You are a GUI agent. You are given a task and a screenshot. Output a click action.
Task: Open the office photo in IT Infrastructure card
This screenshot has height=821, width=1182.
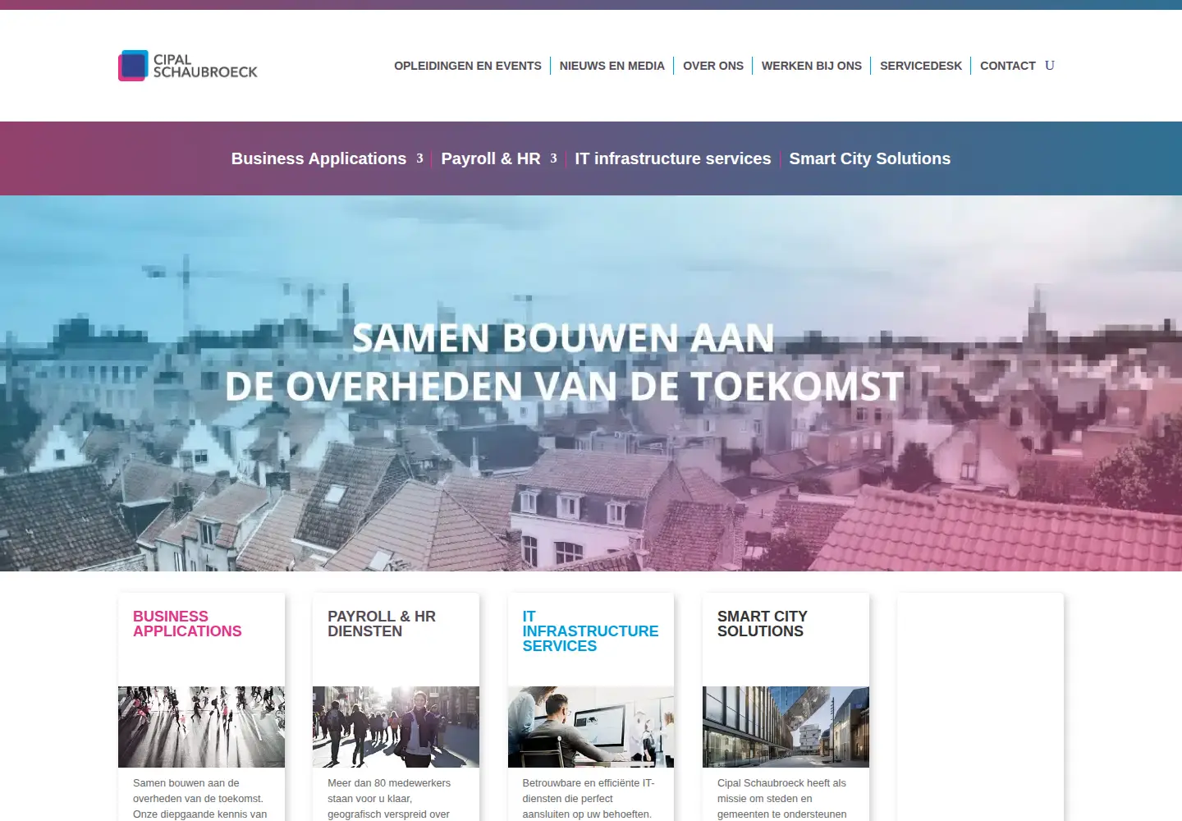coord(591,727)
